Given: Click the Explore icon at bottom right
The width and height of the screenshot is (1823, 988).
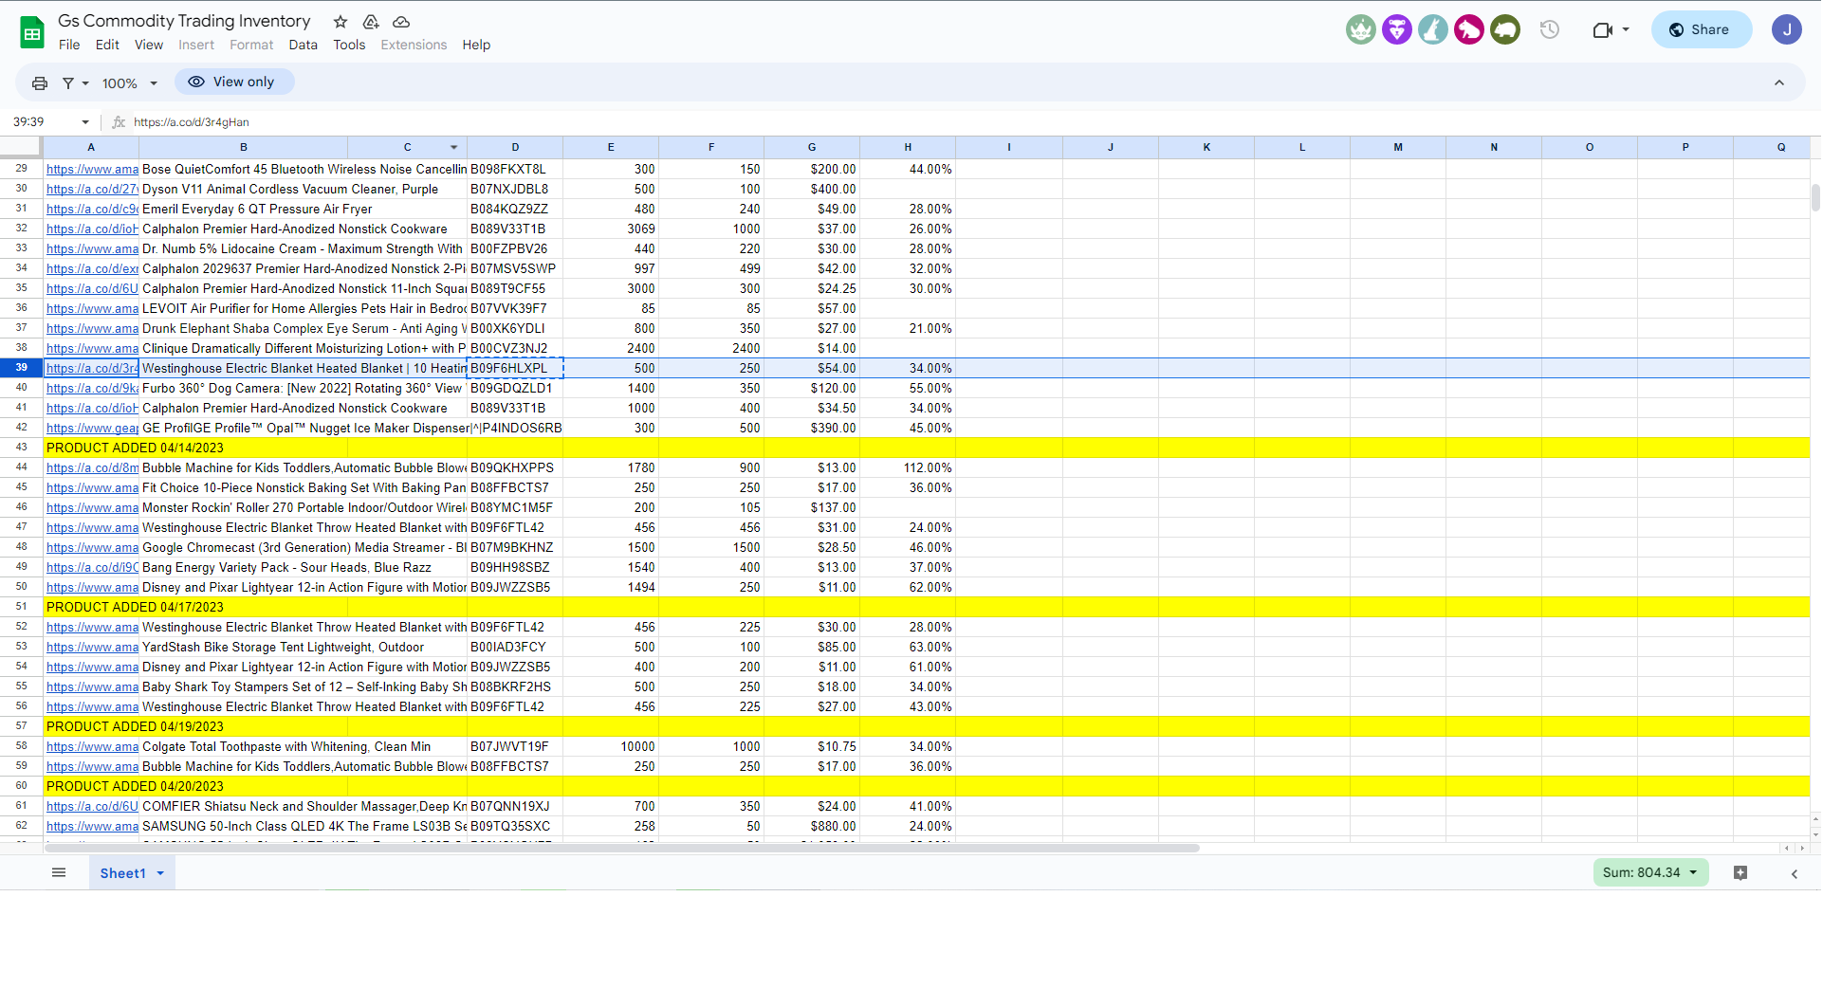Looking at the screenshot, I should coord(1740,873).
